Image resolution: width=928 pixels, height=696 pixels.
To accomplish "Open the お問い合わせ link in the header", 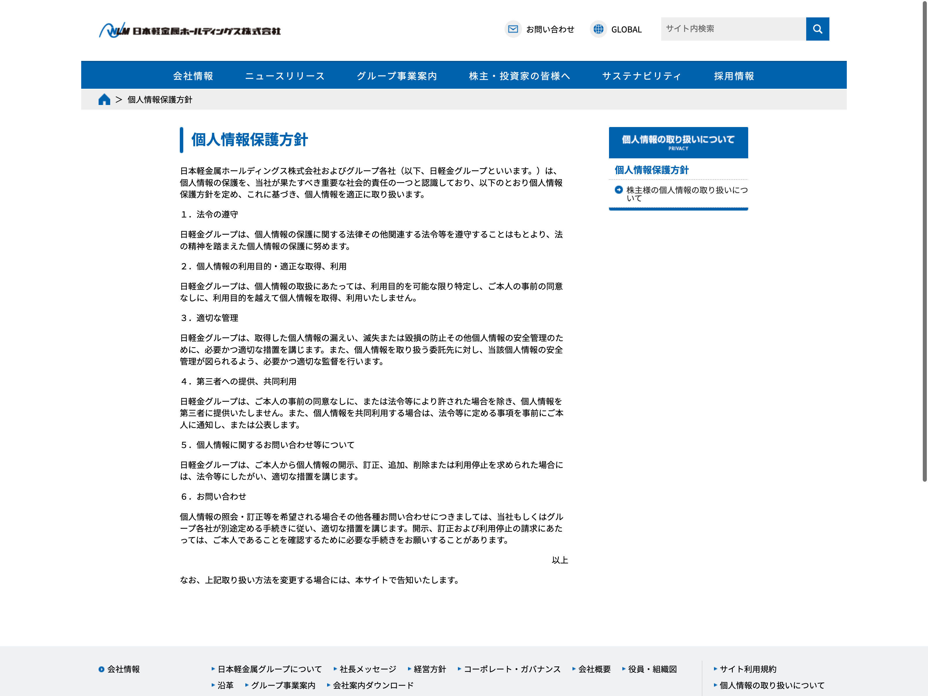I will pos(550,29).
